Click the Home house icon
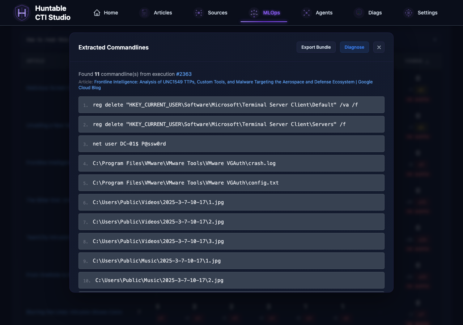This screenshot has width=463, height=325. [97, 13]
